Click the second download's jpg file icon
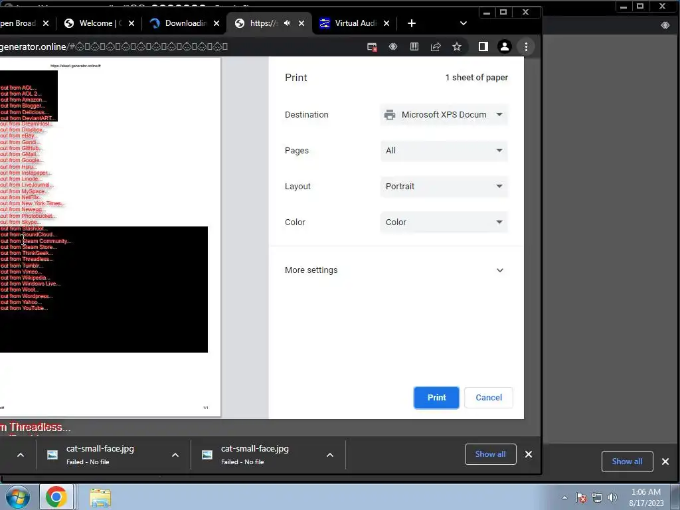This screenshot has height=510, width=680. (x=207, y=454)
